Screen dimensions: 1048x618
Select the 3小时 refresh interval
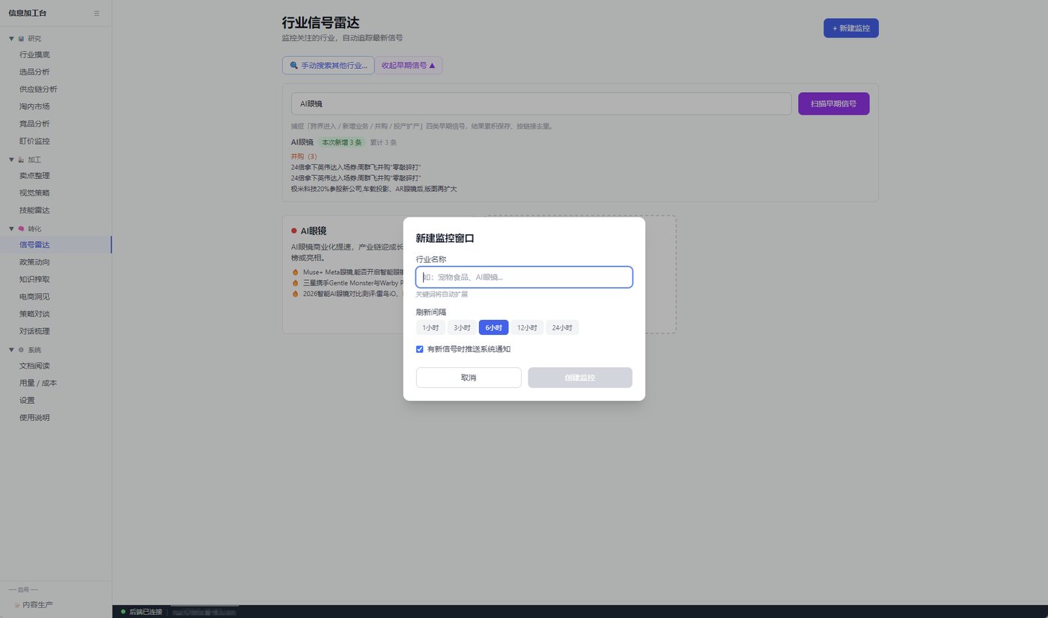(462, 327)
